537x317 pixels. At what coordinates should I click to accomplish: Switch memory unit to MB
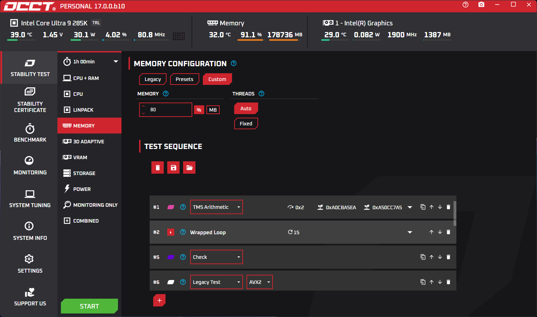213,110
